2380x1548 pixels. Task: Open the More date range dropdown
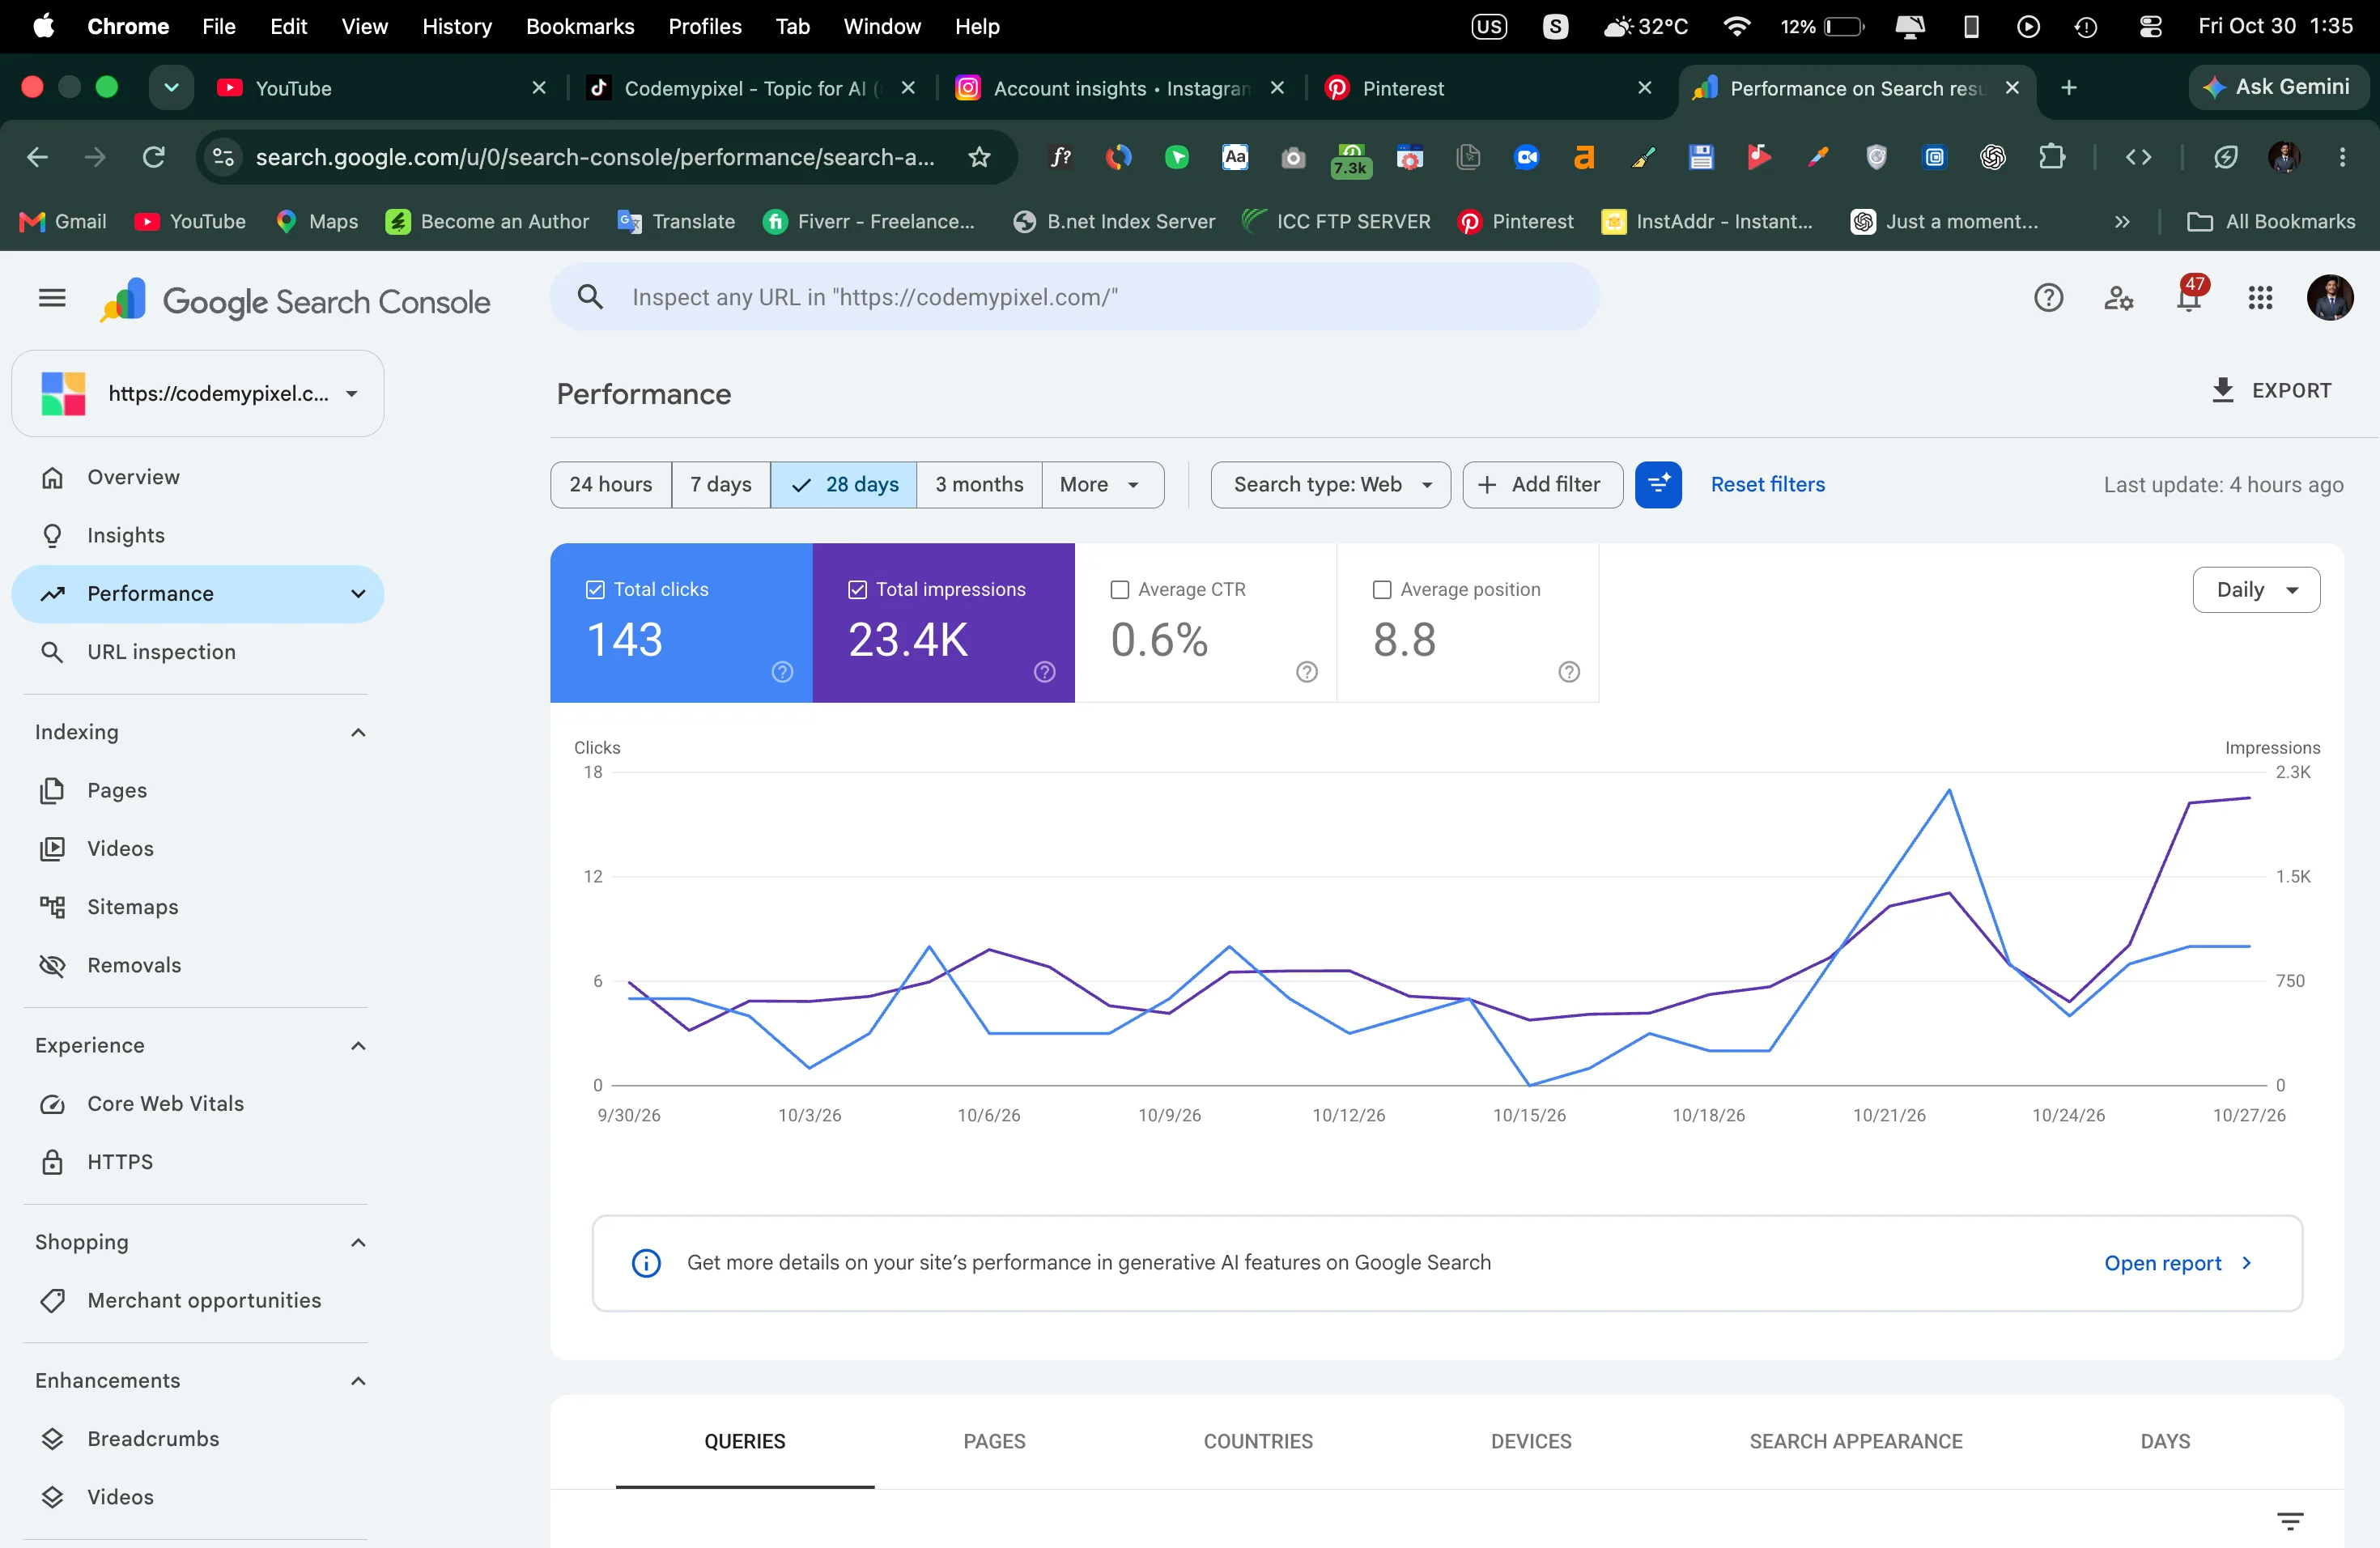pos(1102,485)
